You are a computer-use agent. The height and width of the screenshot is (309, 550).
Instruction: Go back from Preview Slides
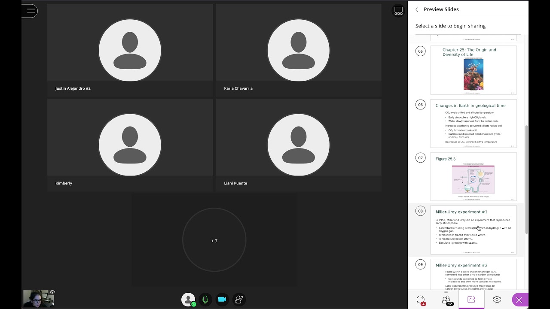416,9
